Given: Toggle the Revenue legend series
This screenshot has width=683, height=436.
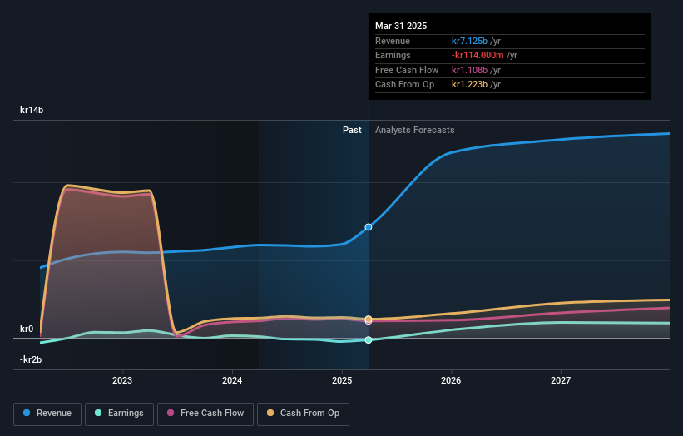Looking at the screenshot, I should click(47, 414).
